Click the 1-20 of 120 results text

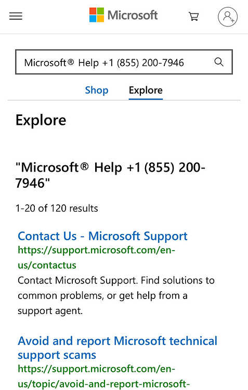pyautogui.click(x=57, y=208)
